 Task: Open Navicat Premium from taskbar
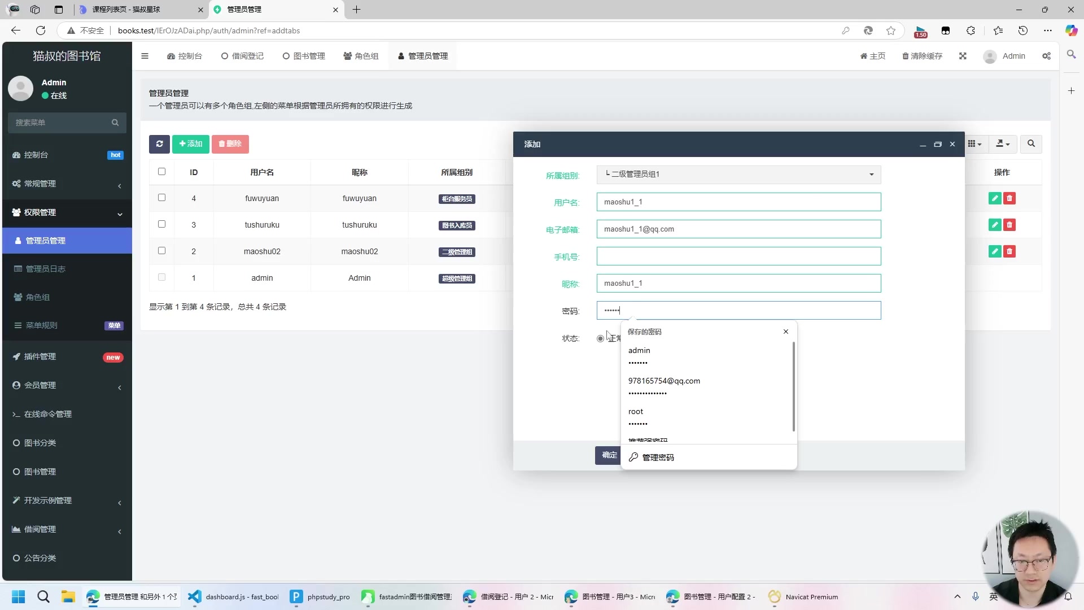pos(804,597)
